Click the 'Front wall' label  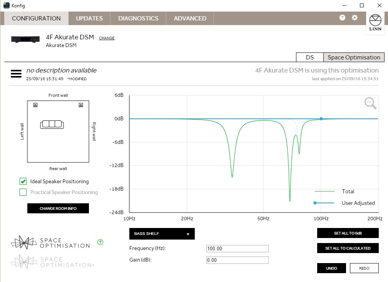pyautogui.click(x=58, y=95)
